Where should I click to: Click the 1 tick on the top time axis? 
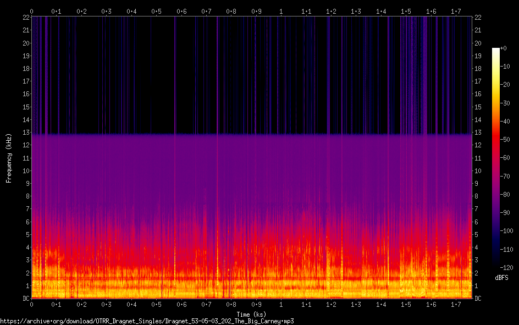(281, 11)
